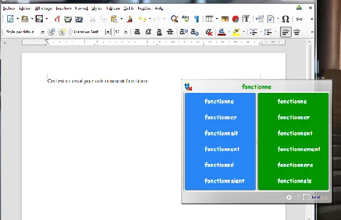Expand Open recent files dropdown arrow

32,19
